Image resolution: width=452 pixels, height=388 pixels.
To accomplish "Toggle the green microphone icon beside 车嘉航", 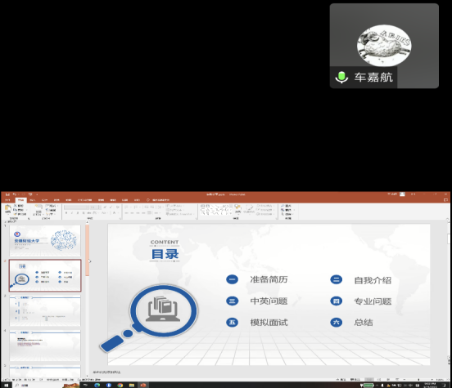I will pos(342,77).
